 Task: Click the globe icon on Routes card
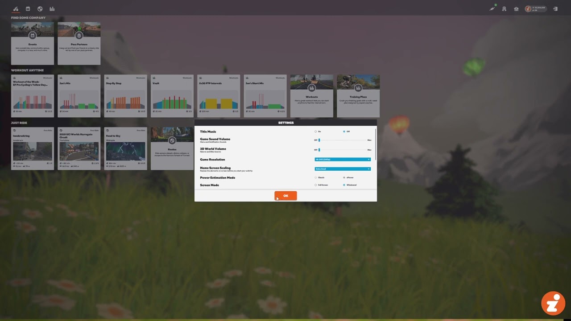pos(172,141)
